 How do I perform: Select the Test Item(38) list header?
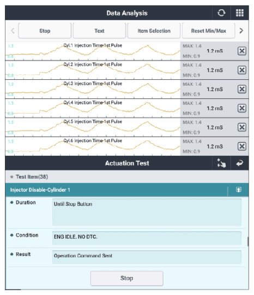pyautogui.click(x=127, y=176)
